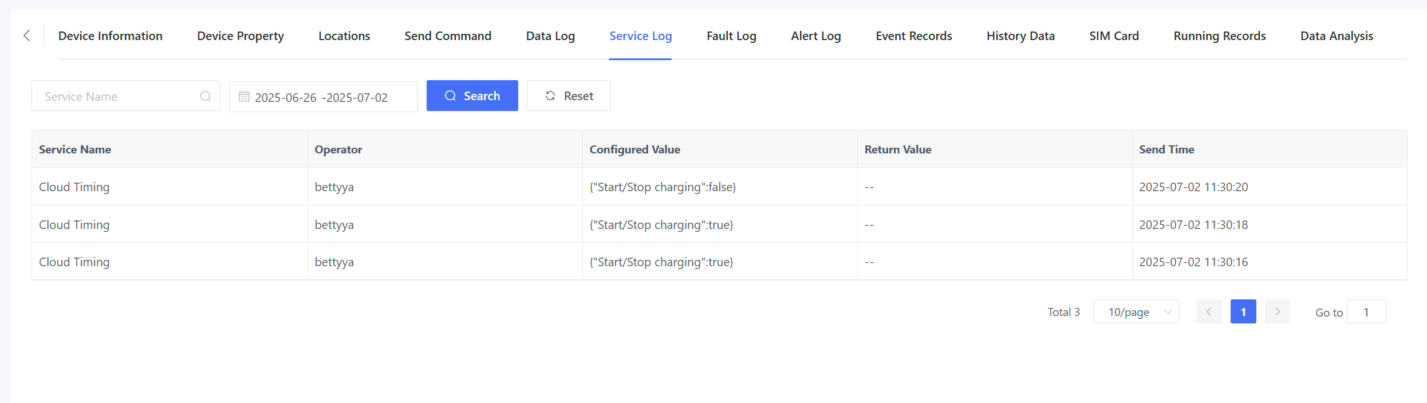
Task: Open the date range picker
Action: (324, 97)
